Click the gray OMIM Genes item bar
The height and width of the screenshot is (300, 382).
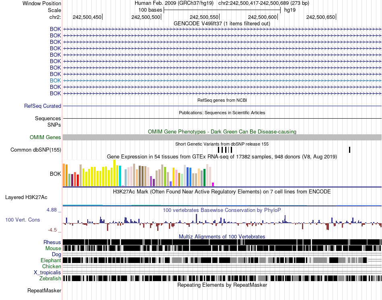tap(222, 137)
